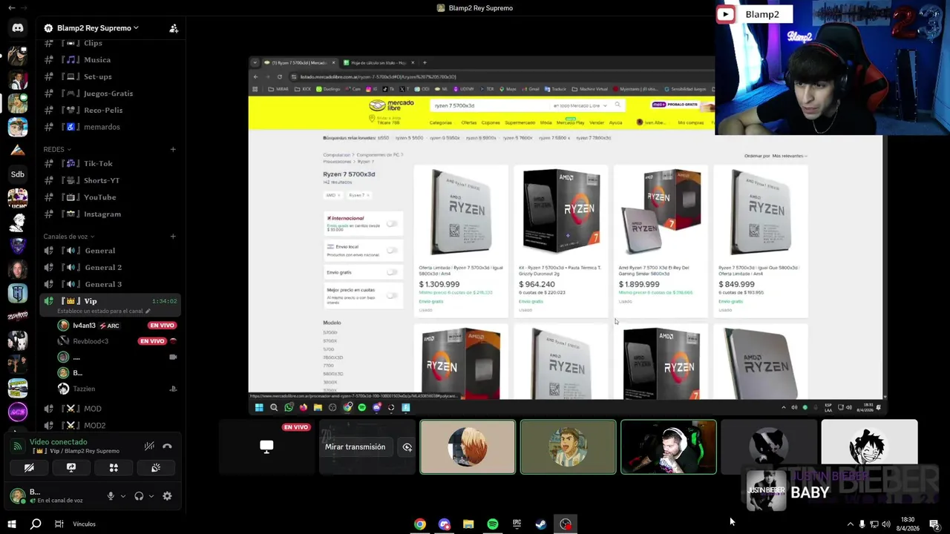
Task: Open Windows Start menu
Action: (12, 524)
